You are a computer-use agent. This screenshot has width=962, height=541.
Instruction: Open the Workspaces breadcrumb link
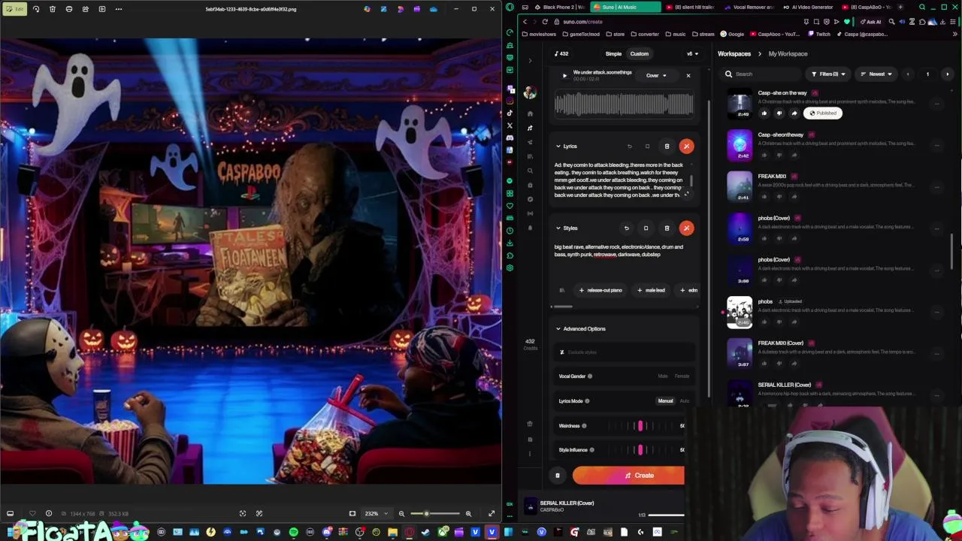pyautogui.click(x=734, y=54)
